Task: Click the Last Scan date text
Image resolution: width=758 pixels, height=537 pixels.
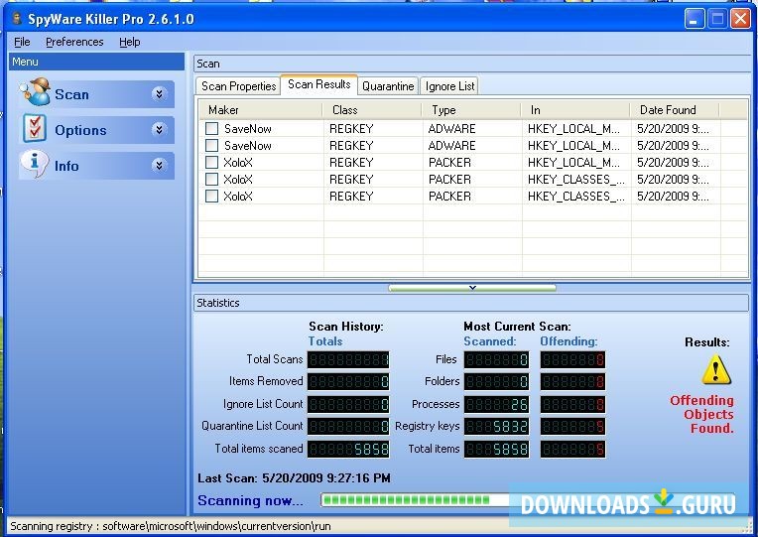Action: click(x=294, y=478)
